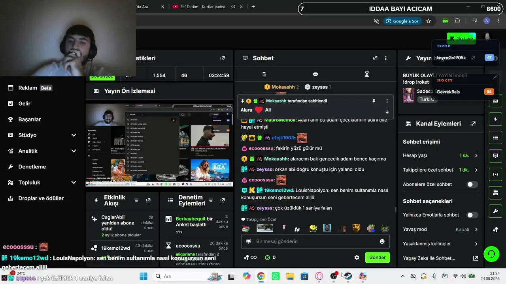Edit stream info with the pencil icon

[495, 77]
